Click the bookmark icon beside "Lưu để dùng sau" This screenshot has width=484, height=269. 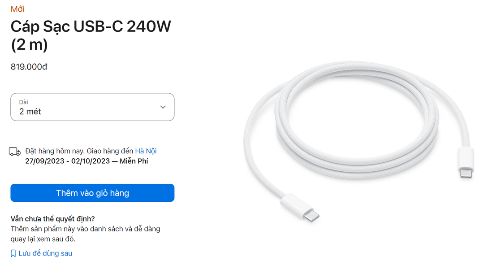coord(14,253)
